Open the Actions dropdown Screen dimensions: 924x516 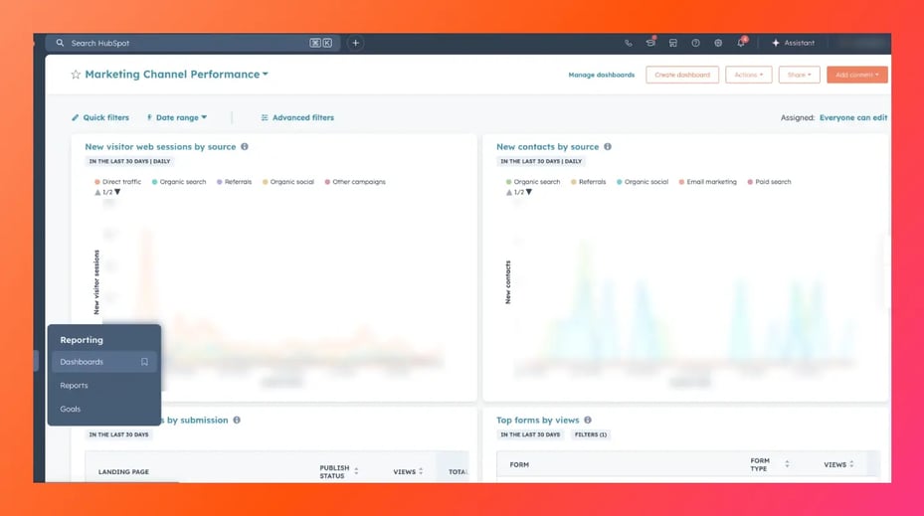pyautogui.click(x=748, y=75)
